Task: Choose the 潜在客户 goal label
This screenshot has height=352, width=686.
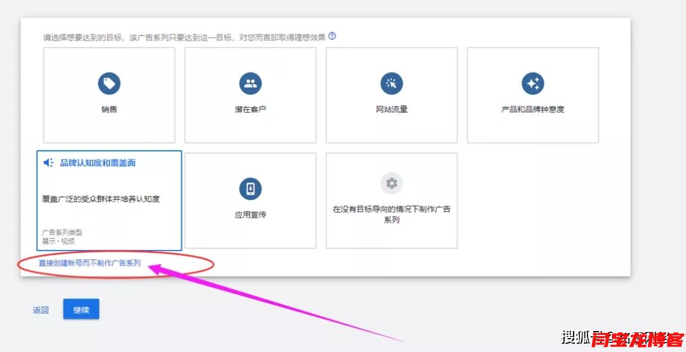Action: pyautogui.click(x=250, y=109)
